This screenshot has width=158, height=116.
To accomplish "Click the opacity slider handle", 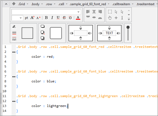I will coord(128,27).
